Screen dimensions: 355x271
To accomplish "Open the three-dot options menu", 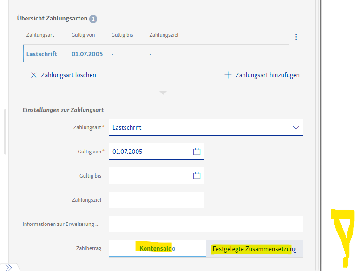I will pos(296,37).
